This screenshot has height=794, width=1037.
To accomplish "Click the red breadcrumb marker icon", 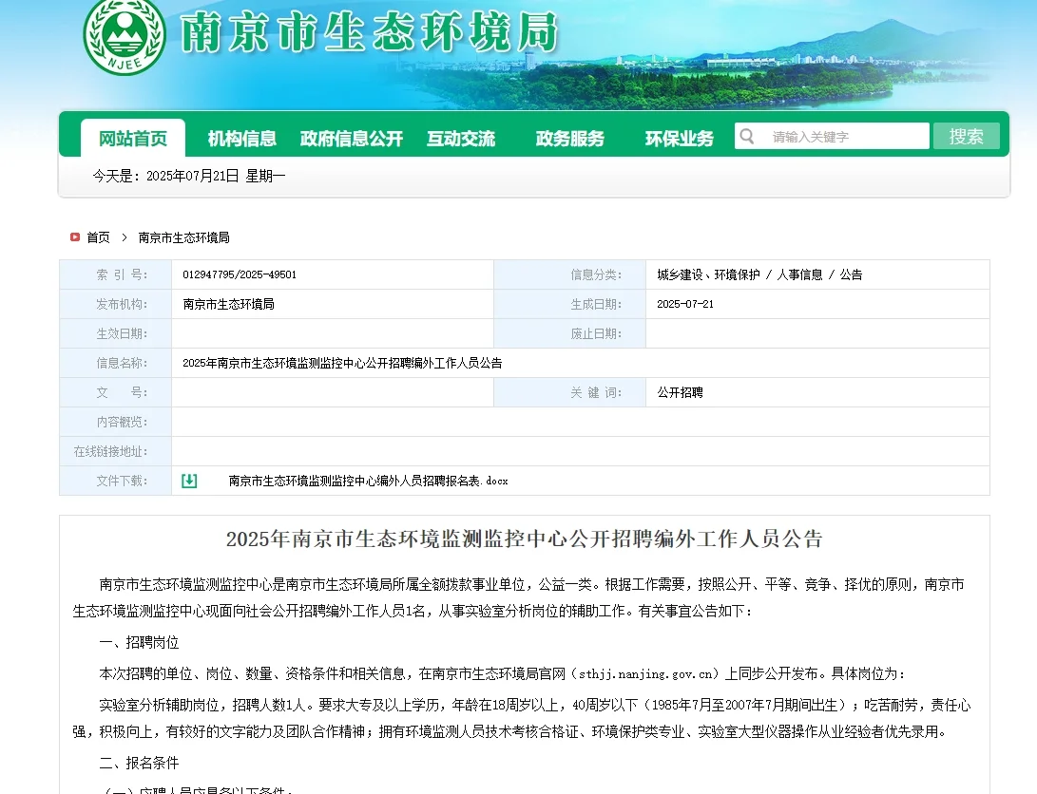I will (x=75, y=237).
